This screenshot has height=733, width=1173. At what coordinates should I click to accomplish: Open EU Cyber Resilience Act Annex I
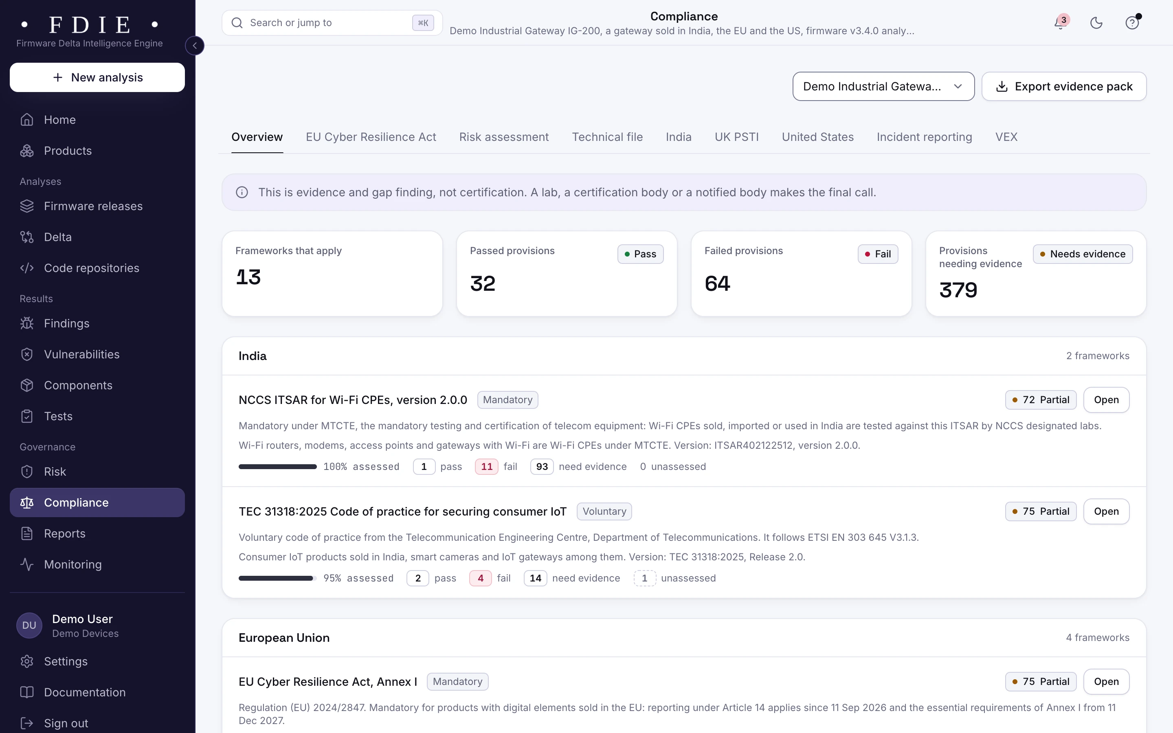[x=1106, y=682]
